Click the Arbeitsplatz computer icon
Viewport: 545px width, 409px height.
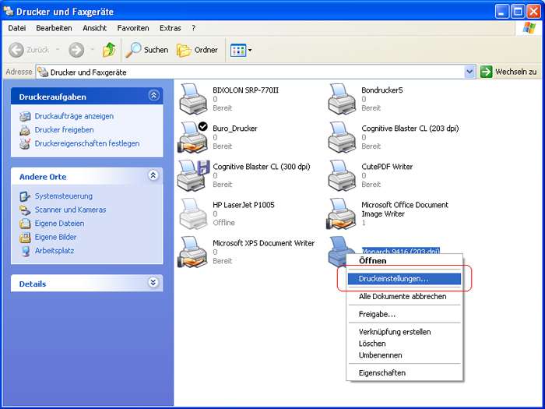tap(25, 251)
